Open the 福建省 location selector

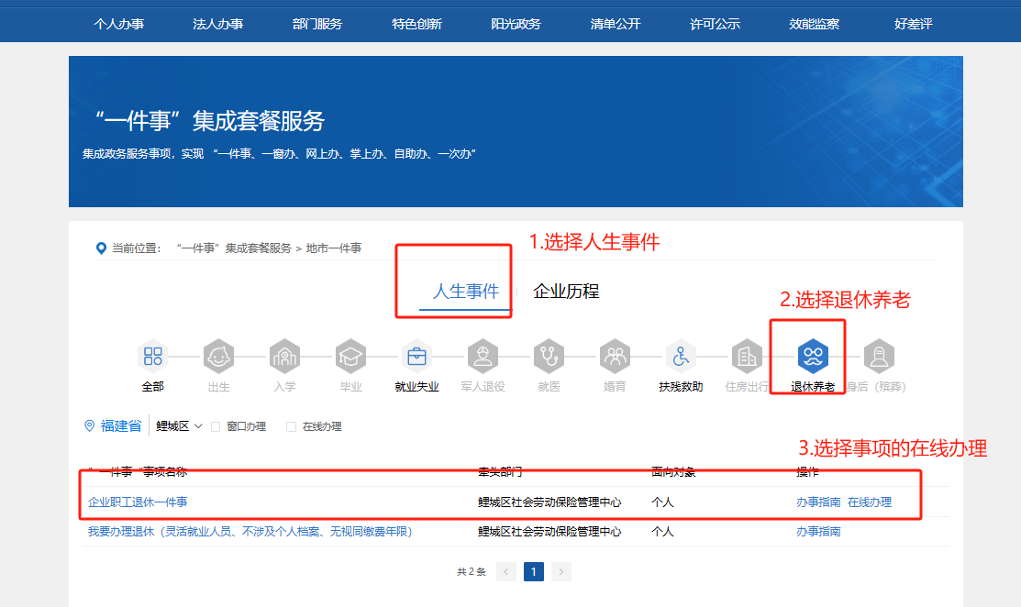(x=113, y=426)
